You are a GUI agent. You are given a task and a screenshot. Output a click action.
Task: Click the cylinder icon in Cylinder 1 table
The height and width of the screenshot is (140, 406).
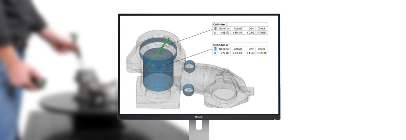[215, 29]
